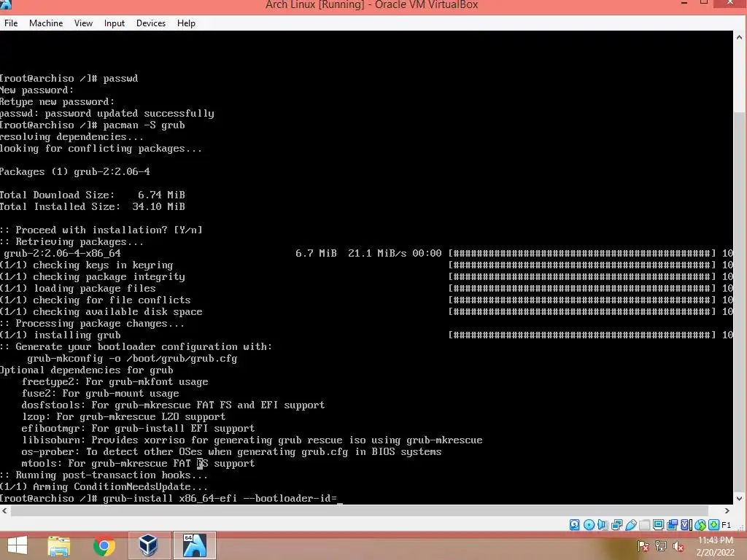Click the 'Total Installed Size: 34.10 MiB' line
The image size is (747, 560).
(x=93, y=206)
